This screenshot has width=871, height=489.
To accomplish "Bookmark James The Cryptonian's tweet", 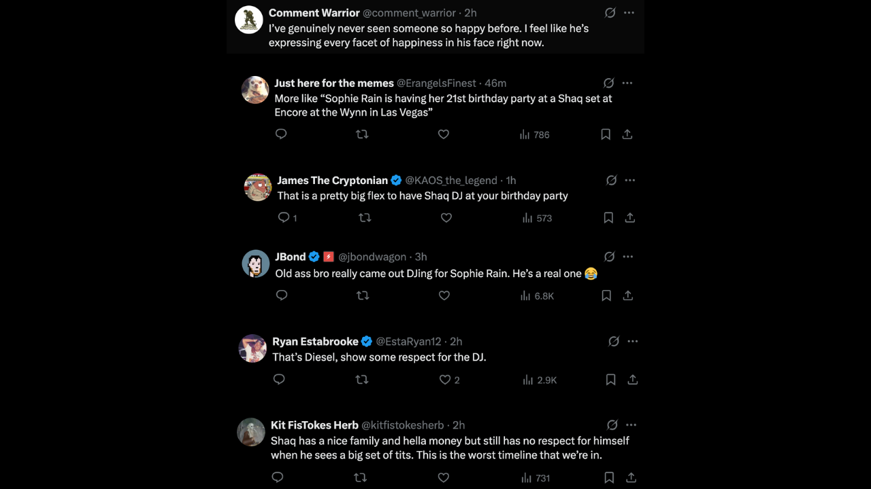I will (608, 218).
